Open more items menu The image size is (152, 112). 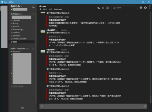pos(149,8)
